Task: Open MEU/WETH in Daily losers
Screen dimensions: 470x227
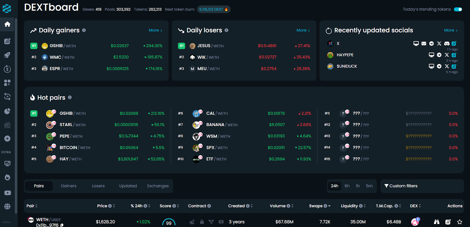Action: coord(244,69)
